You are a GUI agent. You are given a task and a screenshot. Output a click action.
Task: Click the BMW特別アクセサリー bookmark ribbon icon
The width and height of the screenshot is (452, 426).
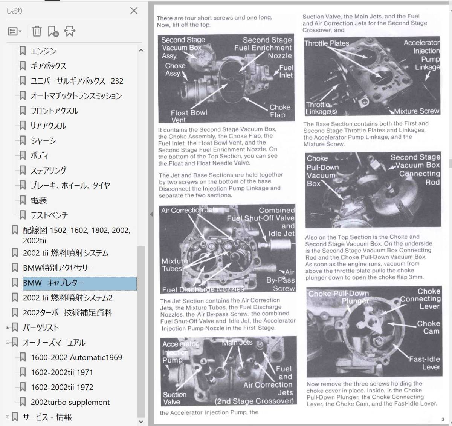pos(15,268)
